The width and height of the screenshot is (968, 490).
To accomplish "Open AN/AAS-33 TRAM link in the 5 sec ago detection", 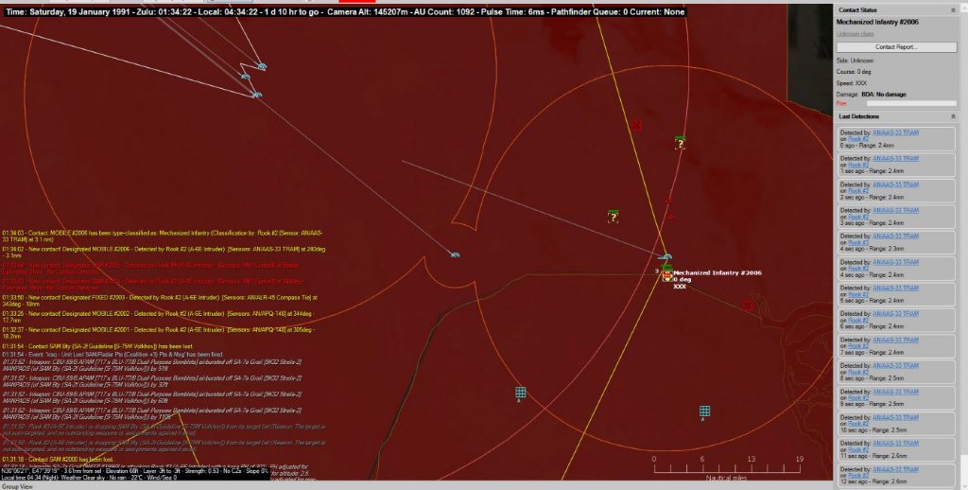I will click(896, 288).
